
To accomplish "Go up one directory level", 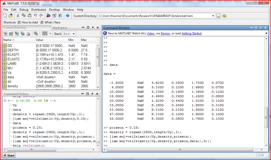I will click(x=224, y=16).
